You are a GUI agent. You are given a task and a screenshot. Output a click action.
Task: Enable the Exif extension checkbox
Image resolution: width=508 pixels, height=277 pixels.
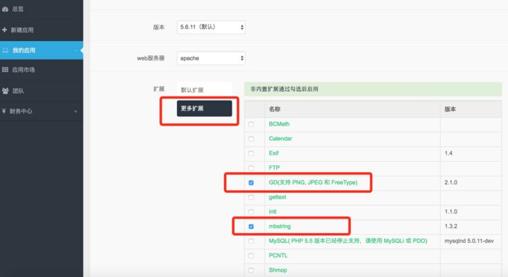251,153
